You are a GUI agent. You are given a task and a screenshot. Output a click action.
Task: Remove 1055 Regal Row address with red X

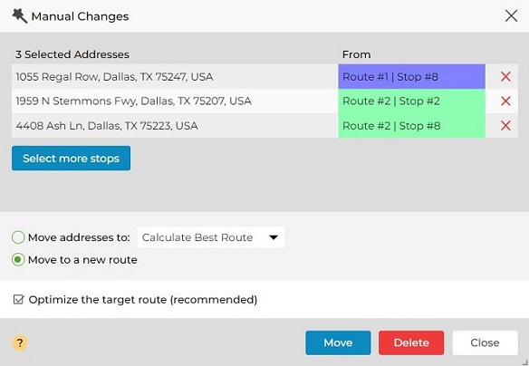click(x=505, y=77)
